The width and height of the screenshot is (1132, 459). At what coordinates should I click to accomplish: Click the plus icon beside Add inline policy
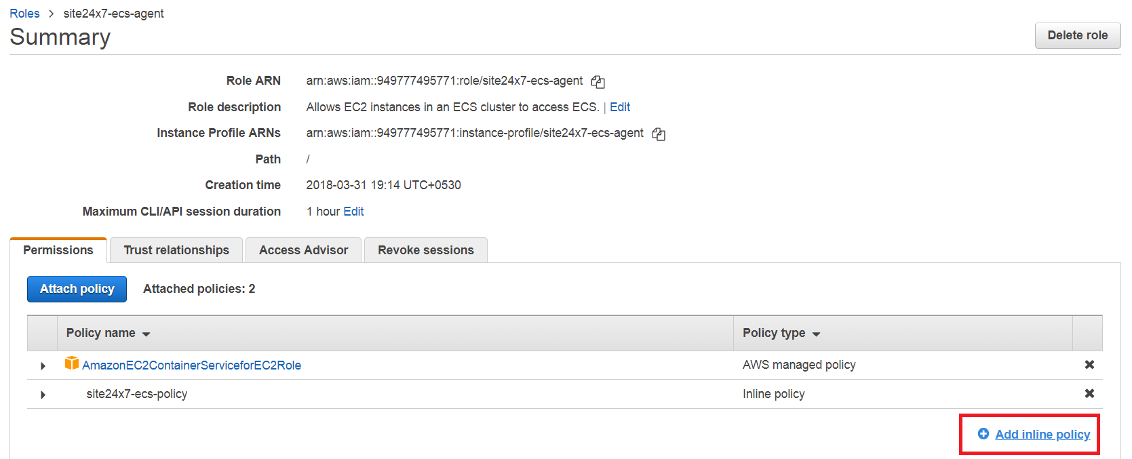click(983, 434)
